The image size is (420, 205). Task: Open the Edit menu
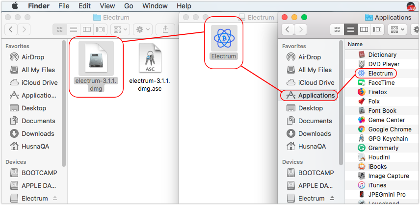pyautogui.click(x=85, y=6)
